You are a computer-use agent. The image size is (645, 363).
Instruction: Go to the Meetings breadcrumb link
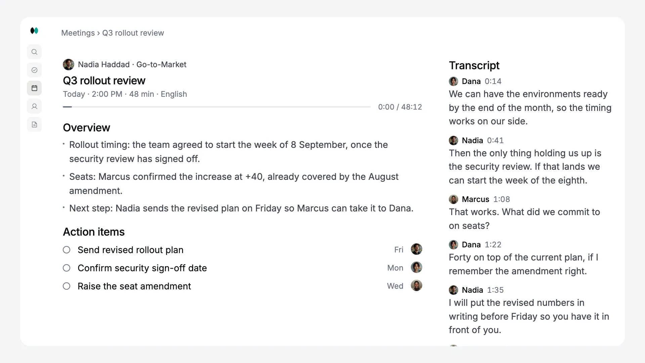click(78, 33)
